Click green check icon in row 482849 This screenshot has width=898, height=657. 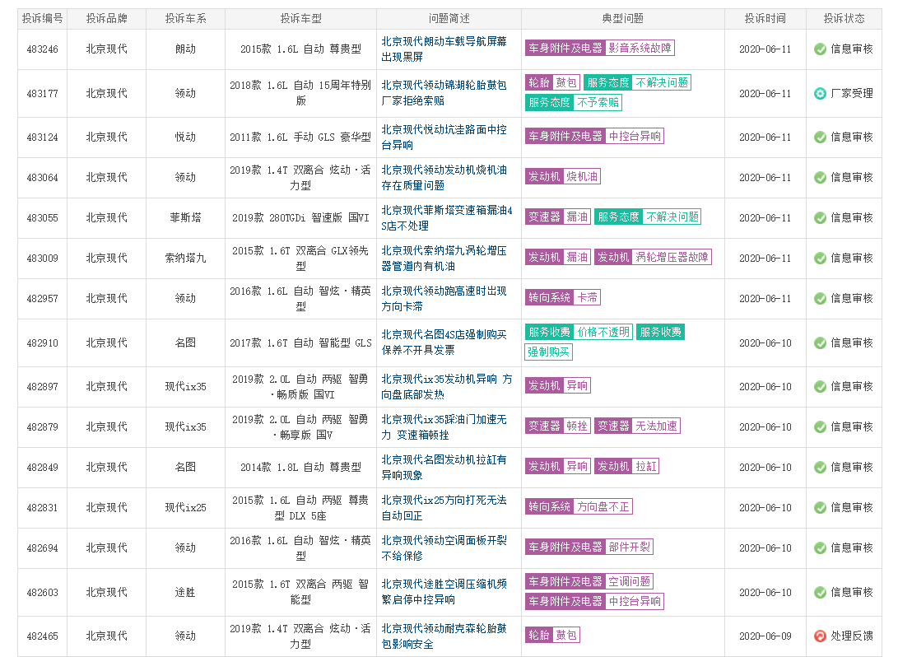point(820,468)
